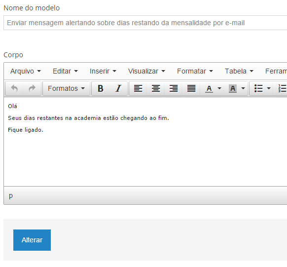The image size is (287, 267).
Task: Align text to the left
Action: 138,88
